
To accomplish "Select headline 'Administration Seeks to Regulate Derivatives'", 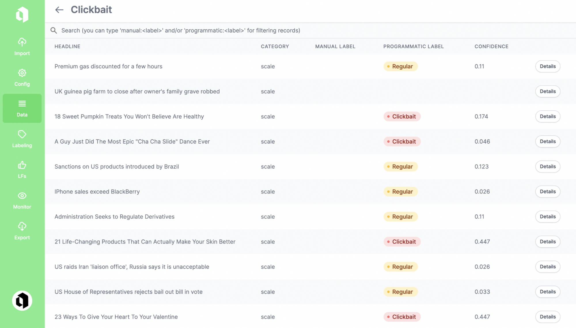I will [x=114, y=216].
